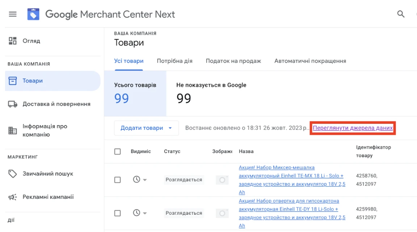Screen dimensions: 417x232
Task: Click the delivery truck icon for Доставка й повернення
Action: click(12, 104)
